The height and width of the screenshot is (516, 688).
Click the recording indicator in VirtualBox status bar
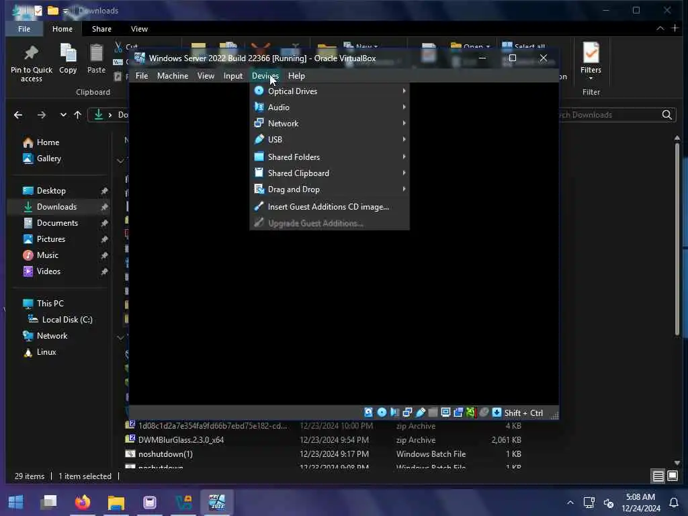[x=458, y=413]
